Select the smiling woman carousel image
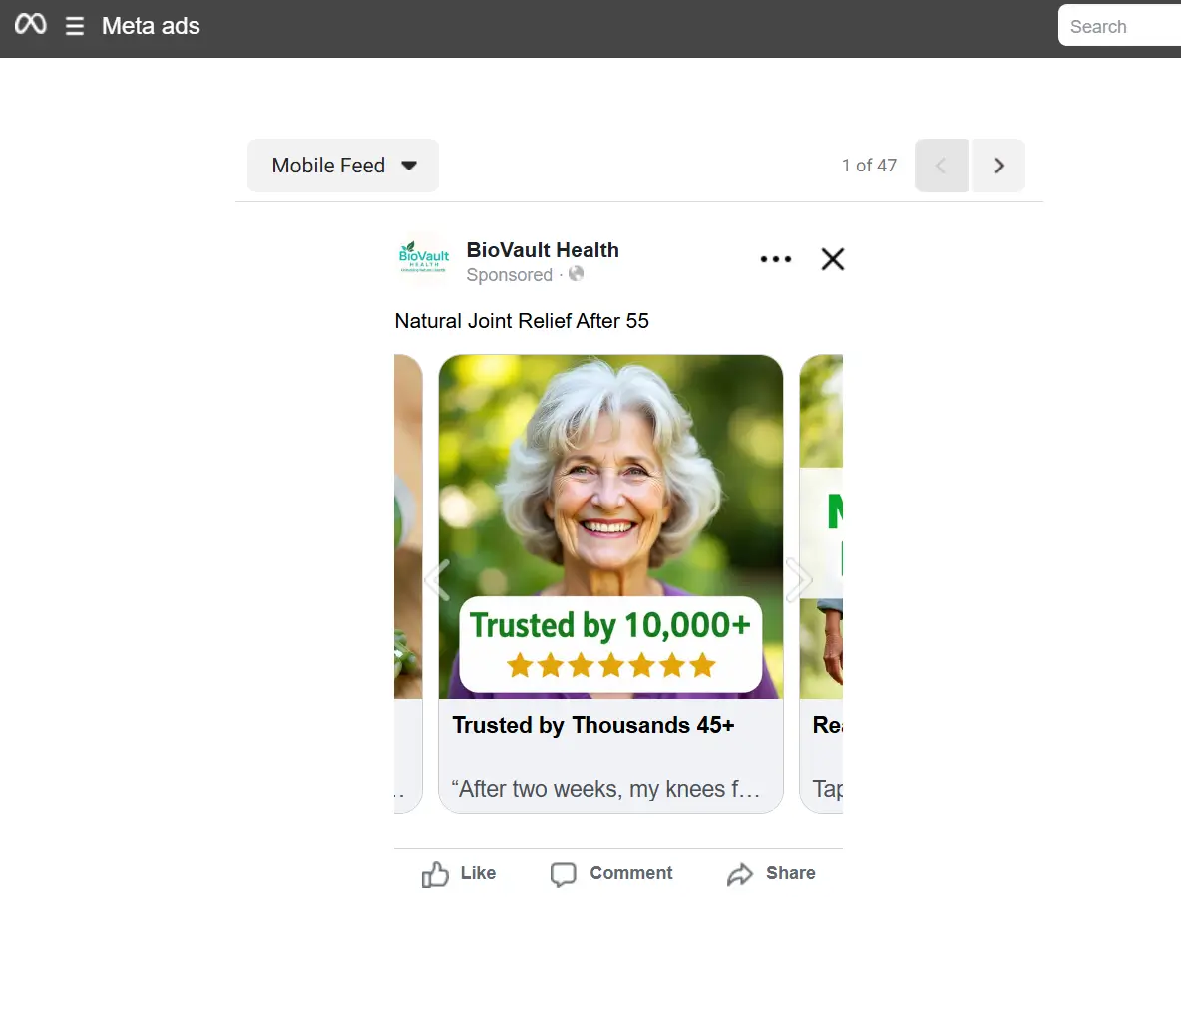The height and width of the screenshot is (1018, 1181). point(610,526)
